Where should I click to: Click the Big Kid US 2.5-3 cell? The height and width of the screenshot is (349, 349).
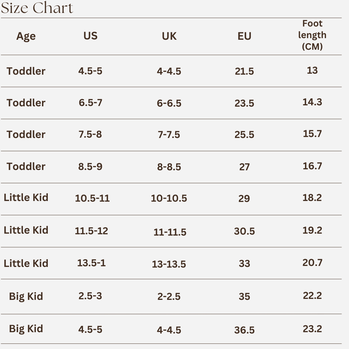[x=90, y=296]
